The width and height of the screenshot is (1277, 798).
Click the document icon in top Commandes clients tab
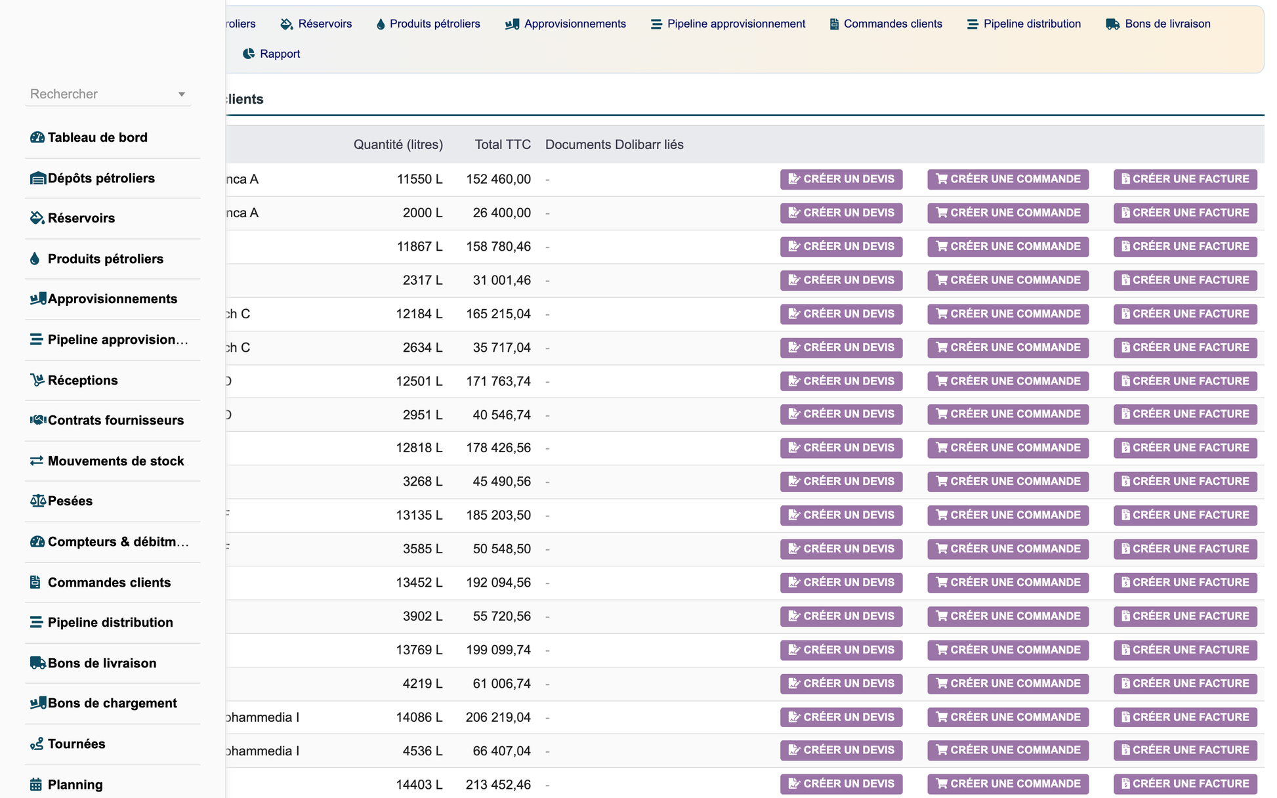[834, 24]
